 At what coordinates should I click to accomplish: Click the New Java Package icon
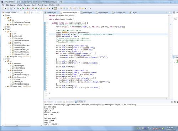pos(33,8)
